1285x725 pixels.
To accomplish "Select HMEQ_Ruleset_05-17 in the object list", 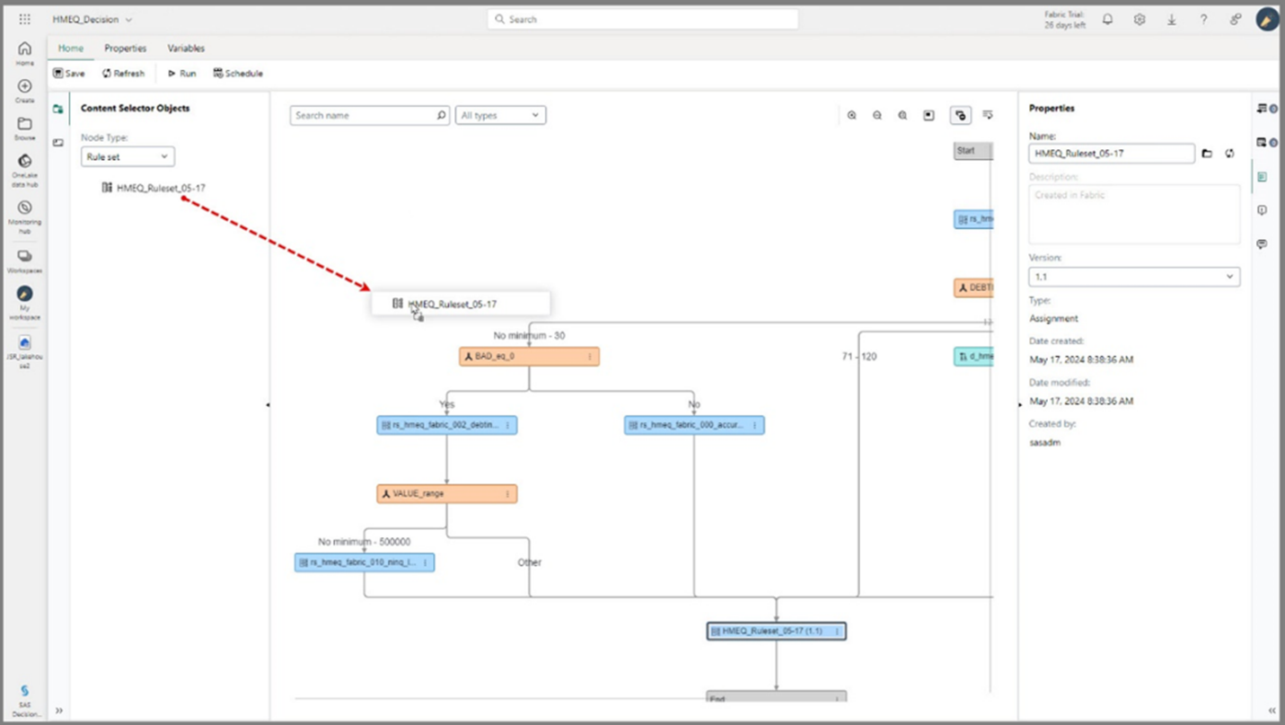I will click(x=154, y=188).
